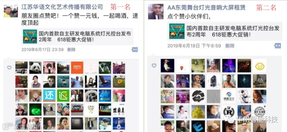The image size is (287, 132).
Task: Click the yellow smiley face avatar
Action: coord(260,66)
